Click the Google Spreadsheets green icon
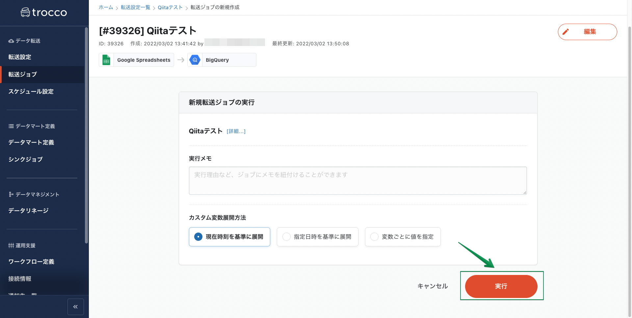This screenshot has height=318, width=632. (106, 60)
